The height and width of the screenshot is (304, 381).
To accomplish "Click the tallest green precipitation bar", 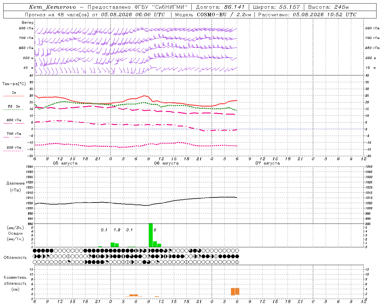I will [x=151, y=235].
